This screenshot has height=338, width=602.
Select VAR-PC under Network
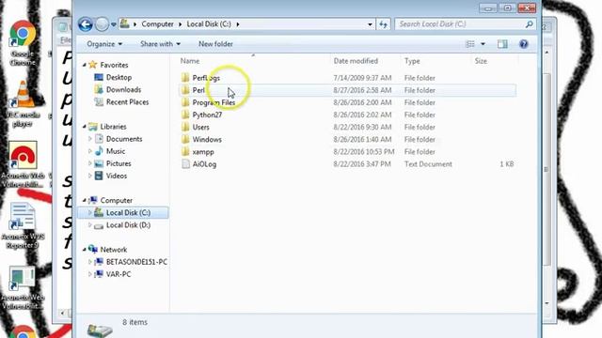[119, 274]
